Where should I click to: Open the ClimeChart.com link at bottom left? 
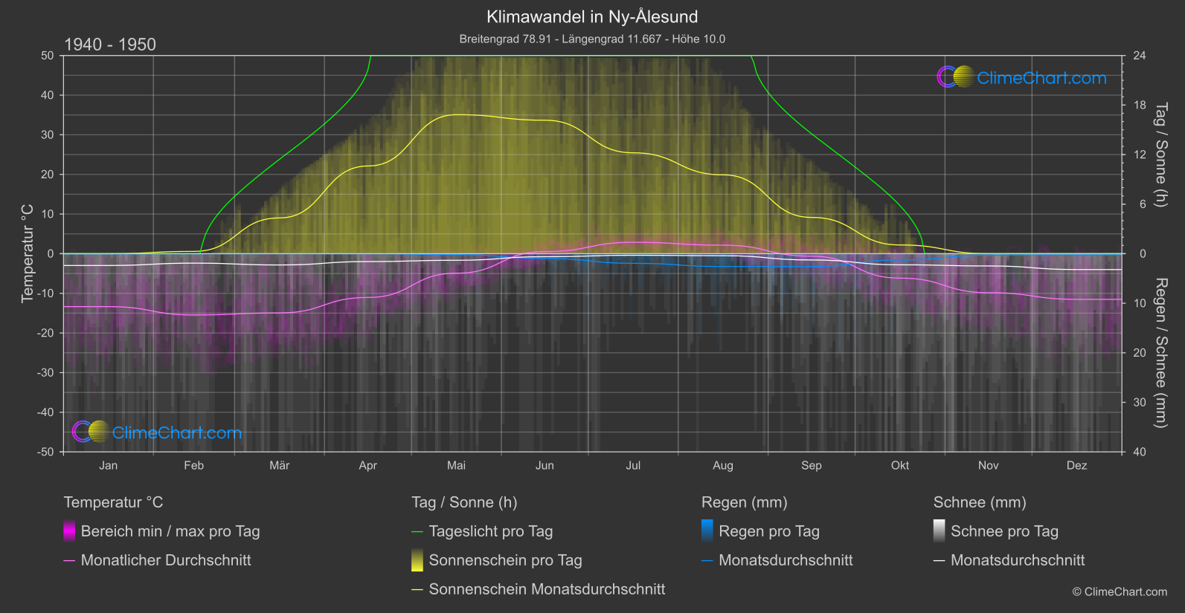[x=177, y=432]
